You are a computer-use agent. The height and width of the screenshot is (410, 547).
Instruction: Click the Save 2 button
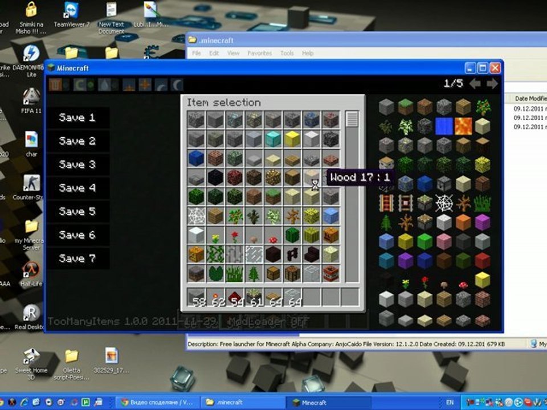coord(77,141)
